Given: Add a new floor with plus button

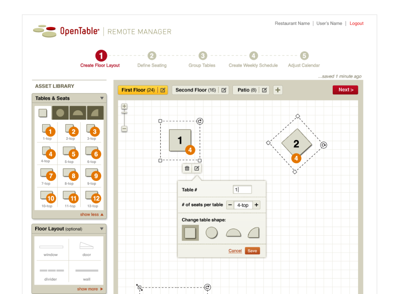Looking at the screenshot, I should click(x=277, y=90).
